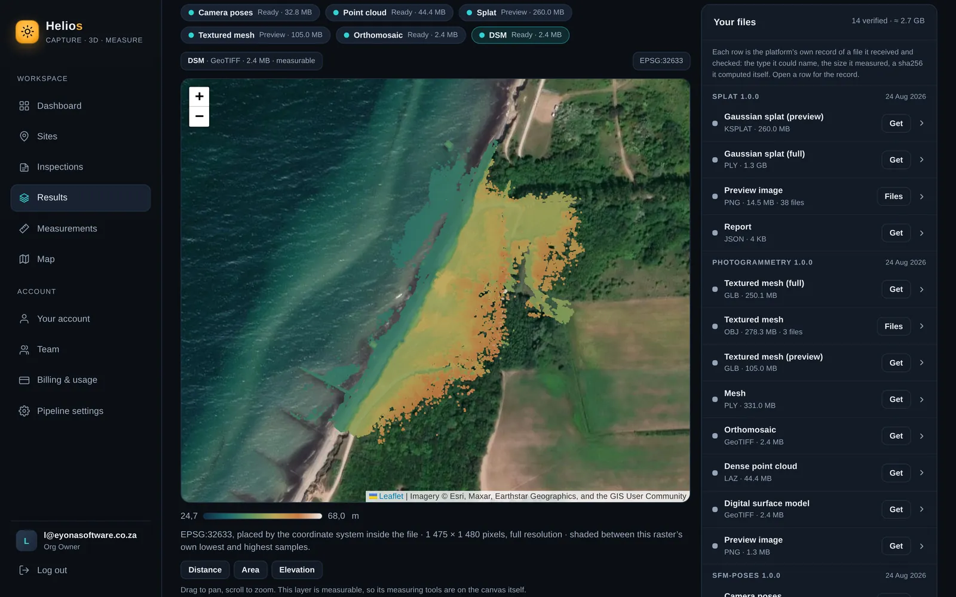Zoom in the map with plus button
The width and height of the screenshot is (956, 597).
199,96
